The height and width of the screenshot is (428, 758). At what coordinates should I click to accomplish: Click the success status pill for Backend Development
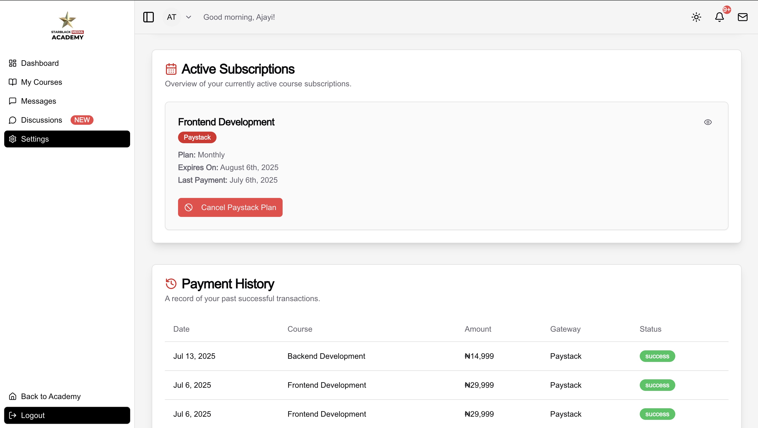pos(657,356)
